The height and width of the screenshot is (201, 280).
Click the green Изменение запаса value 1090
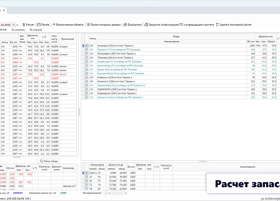pyautogui.click(x=63, y=193)
